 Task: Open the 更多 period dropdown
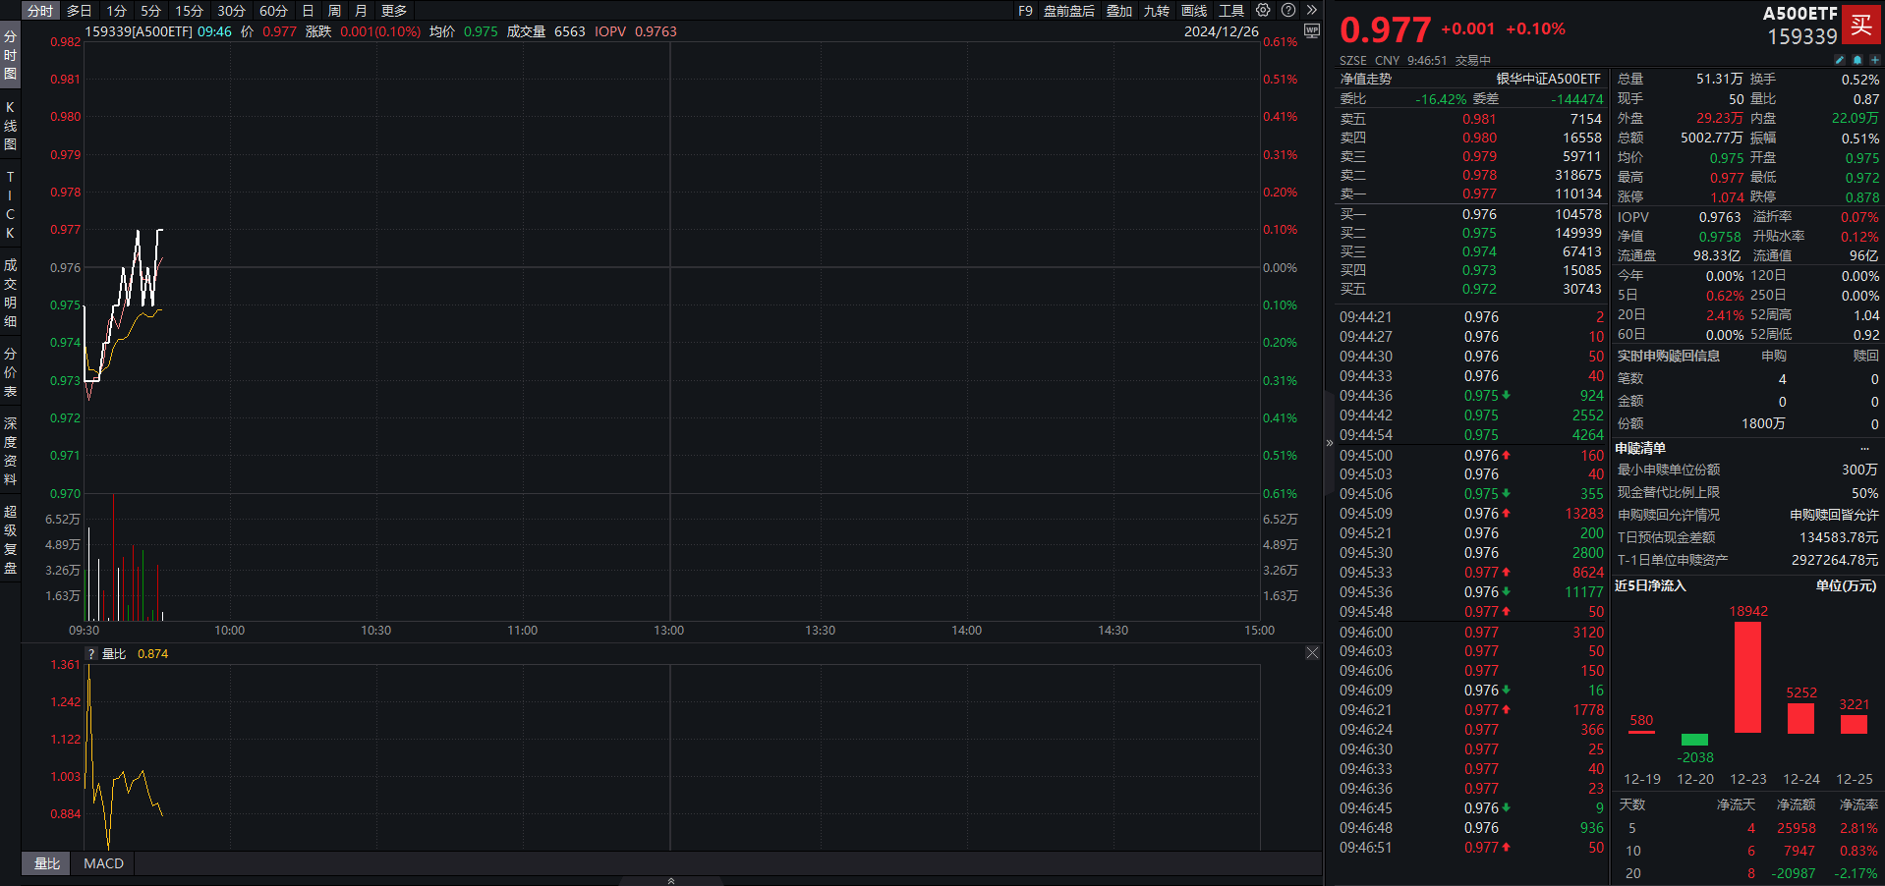393,11
